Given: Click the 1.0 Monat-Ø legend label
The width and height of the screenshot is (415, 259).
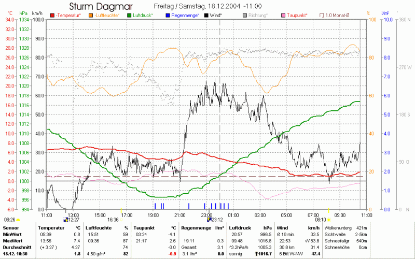Looking at the screenshot, I should pyautogui.click(x=337, y=16).
